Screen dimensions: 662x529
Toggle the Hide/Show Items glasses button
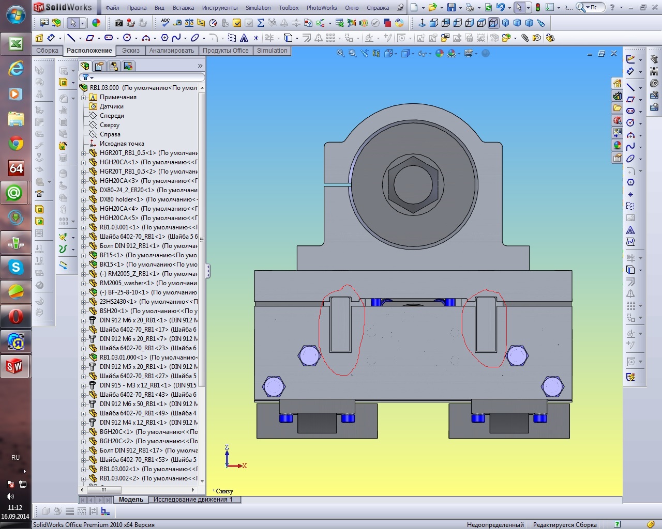[x=422, y=53]
